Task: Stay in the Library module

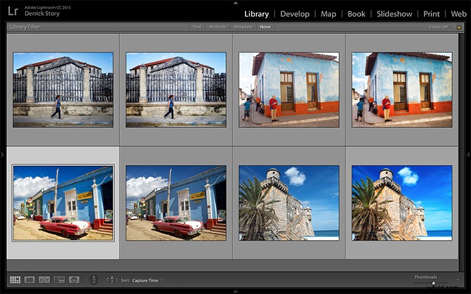Action: (256, 14)
